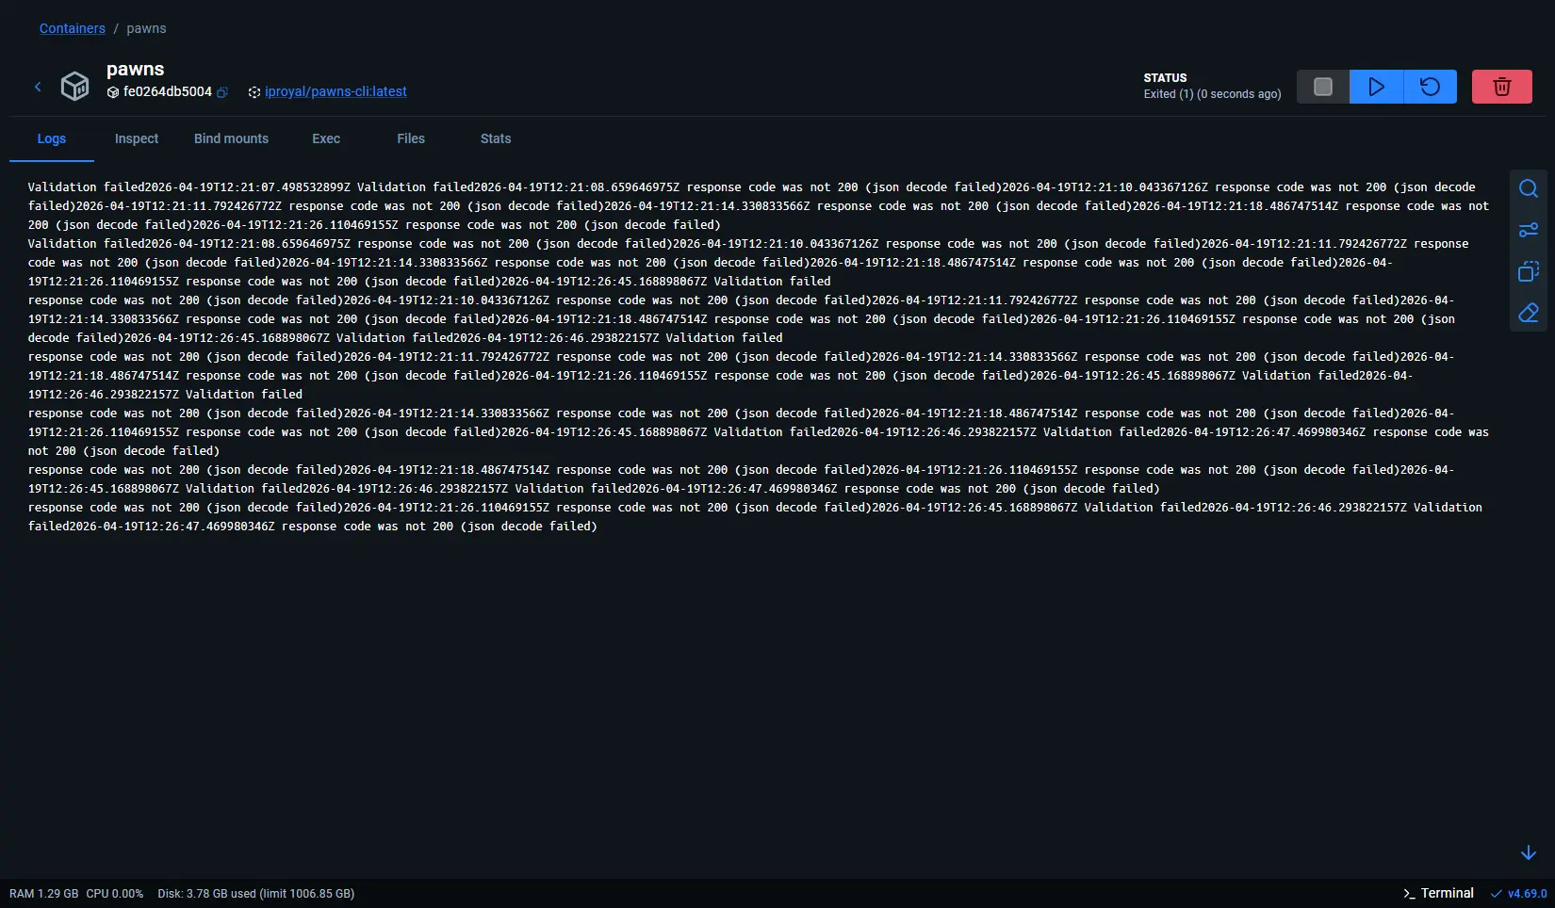Click the pawns breadcrumb text
The width and height of the screenshot is (1555, 908).
pyautogui.click(x=146, y=28)
